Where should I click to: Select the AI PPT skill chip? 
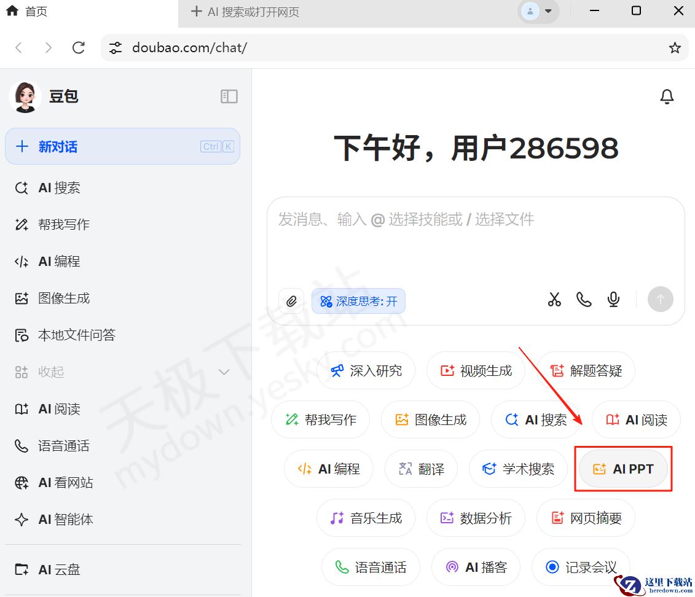[623, 469]
